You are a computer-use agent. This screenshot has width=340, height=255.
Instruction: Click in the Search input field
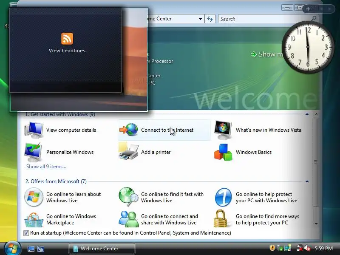[264, 19]
